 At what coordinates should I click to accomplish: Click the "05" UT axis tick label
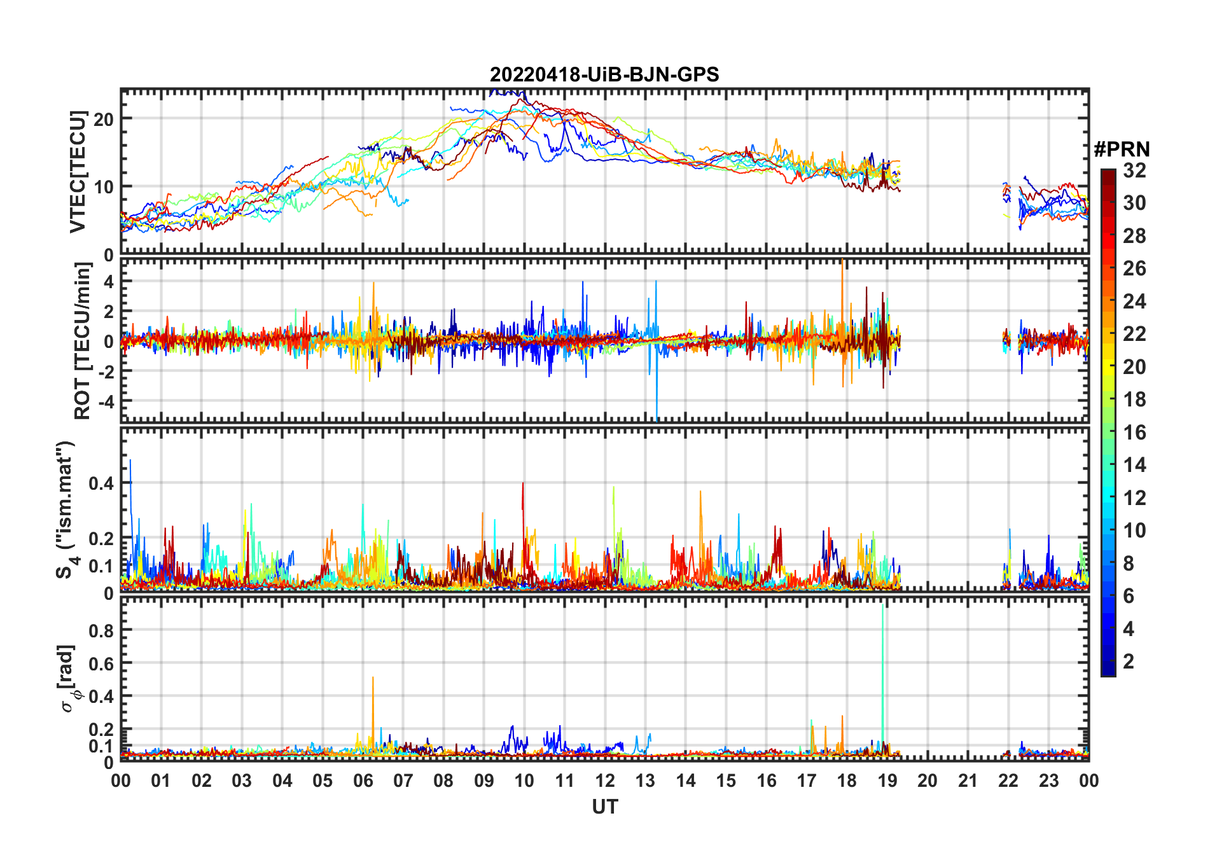323,780
